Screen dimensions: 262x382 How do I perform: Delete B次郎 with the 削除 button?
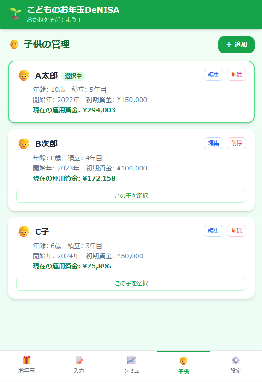click(237, 143)
